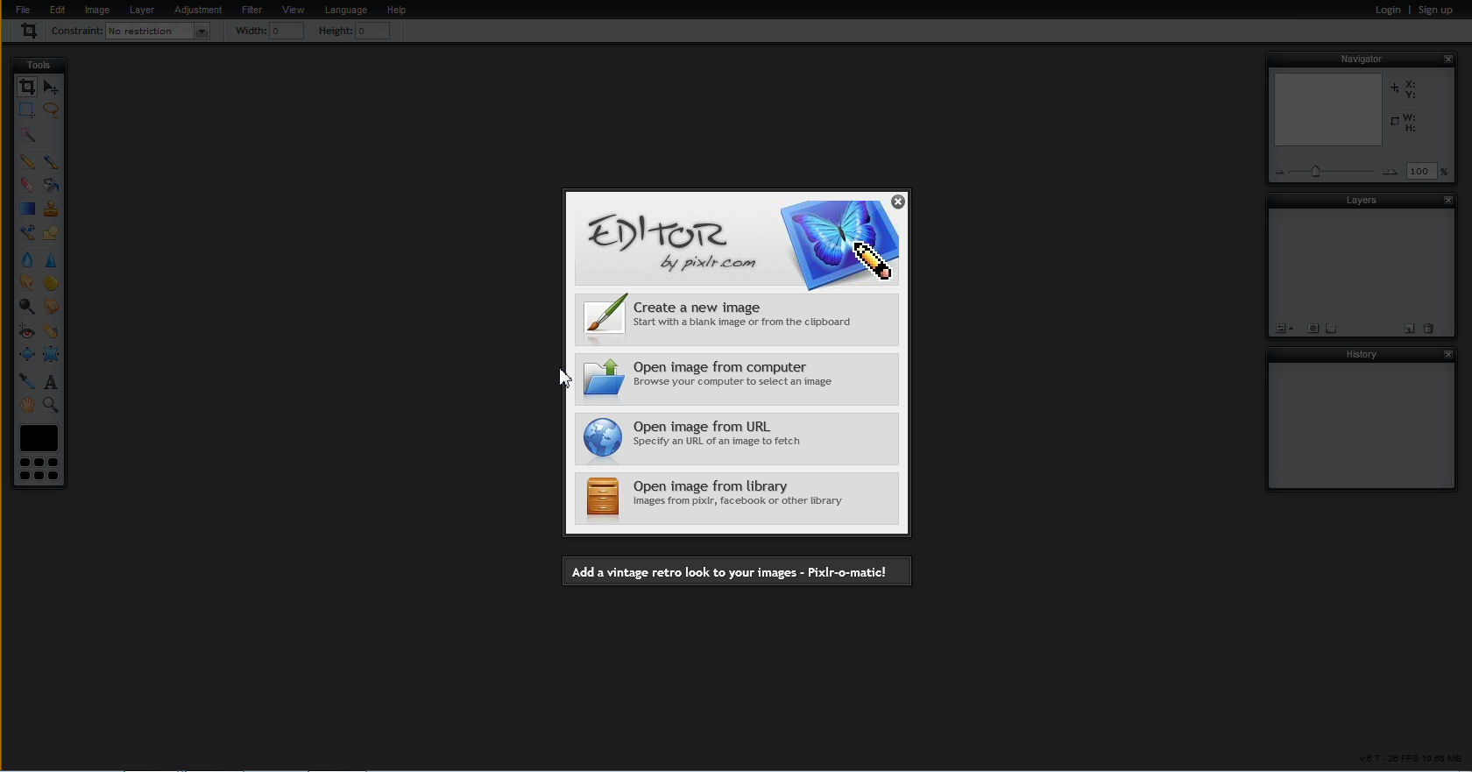Click the Navigator zoom-out mountain icon
This screenshot has width=1472, height=772.
pyautogui.click(x=1280, y=172)
